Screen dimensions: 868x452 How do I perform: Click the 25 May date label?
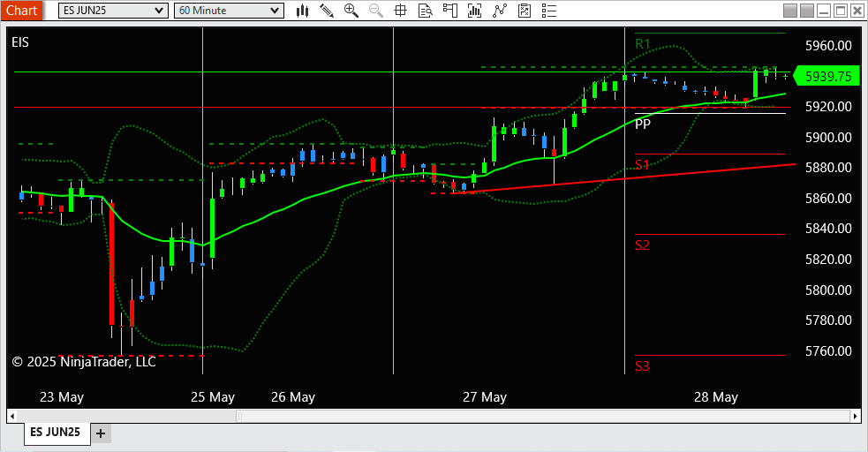(x=213, y=397)
